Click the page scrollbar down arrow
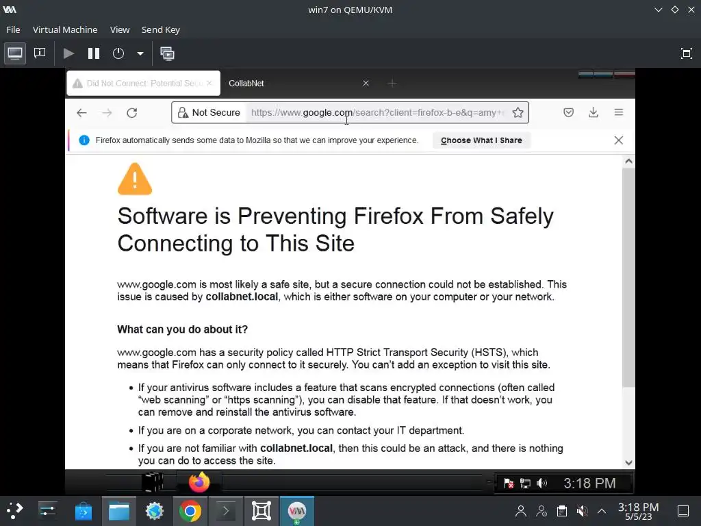The image size is (701, 526). (x=628, y=463)
